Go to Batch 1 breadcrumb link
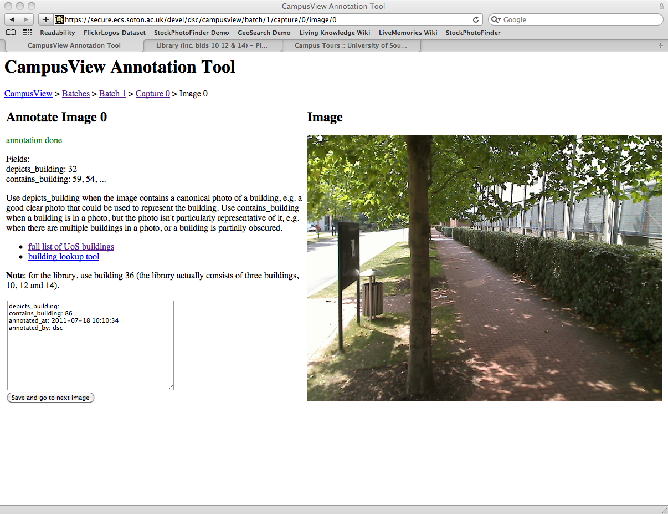The image size is (668, 514). coord(112,94)
